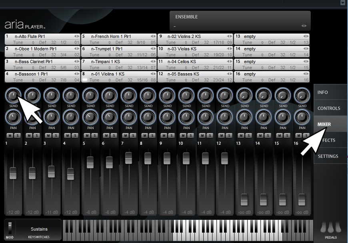Adjust the PAN knob for channel 15
The width and height of the screenshot is (348, 243).
282,117
